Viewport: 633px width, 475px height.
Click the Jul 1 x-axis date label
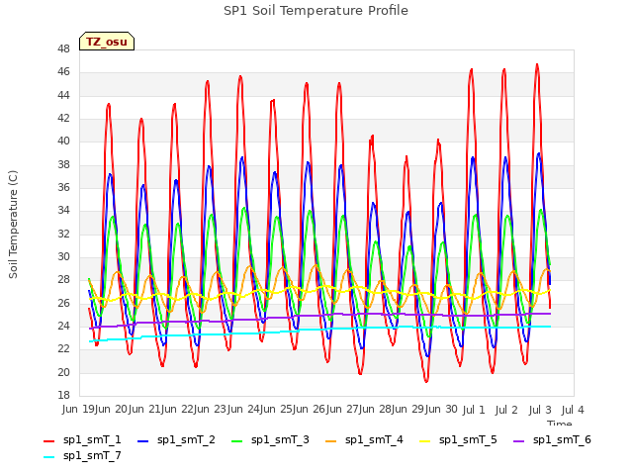[473, 410]
